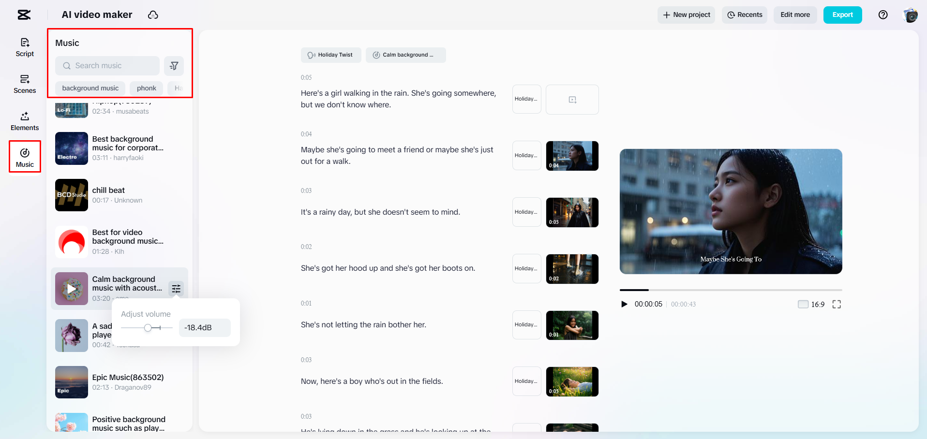
Task: Enter fullscreen video preview
Action: coord(837,304)
